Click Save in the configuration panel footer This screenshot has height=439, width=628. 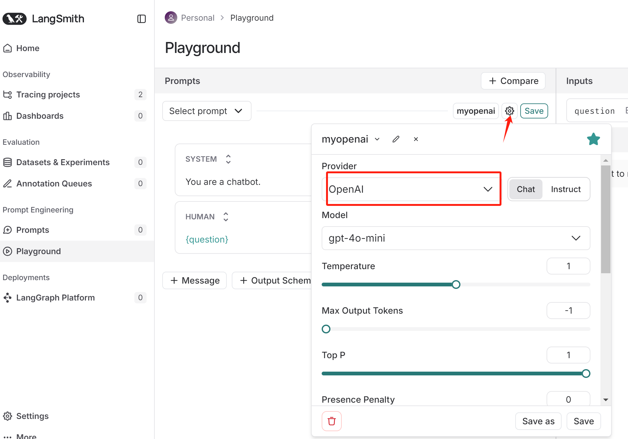[584, 421]
